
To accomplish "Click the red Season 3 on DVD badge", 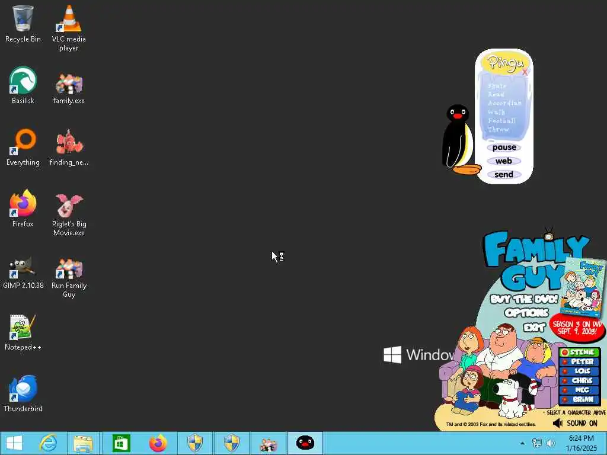I will [577, 328].
